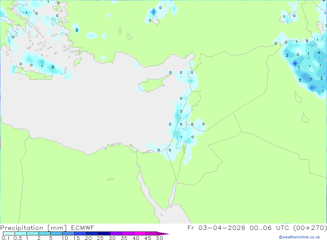Open the weatheronline.co.uk credit link
Screen dimensions: 327x240
300,237
